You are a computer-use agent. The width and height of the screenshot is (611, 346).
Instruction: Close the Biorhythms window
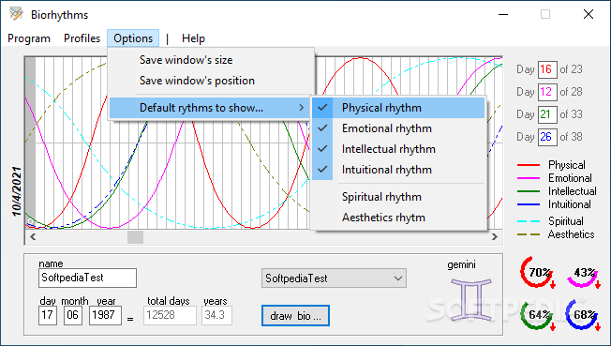[589, 14]
